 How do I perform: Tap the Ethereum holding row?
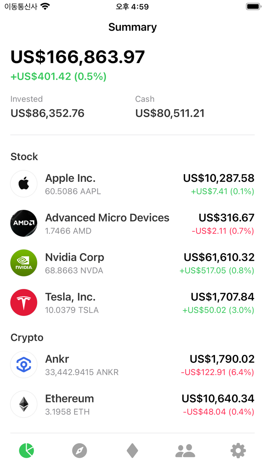[132, 404]
